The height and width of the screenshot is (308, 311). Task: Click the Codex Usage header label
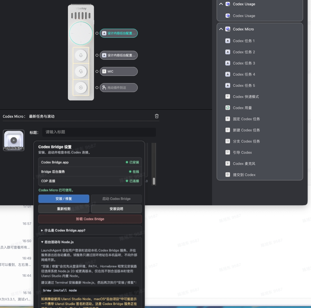tap(244, 4)
